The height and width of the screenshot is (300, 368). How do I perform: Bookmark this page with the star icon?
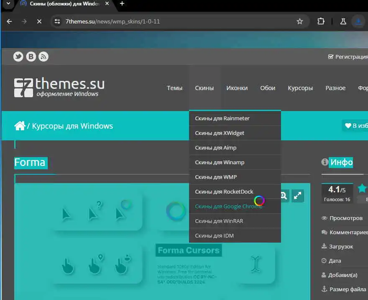(x=300, y=22)
